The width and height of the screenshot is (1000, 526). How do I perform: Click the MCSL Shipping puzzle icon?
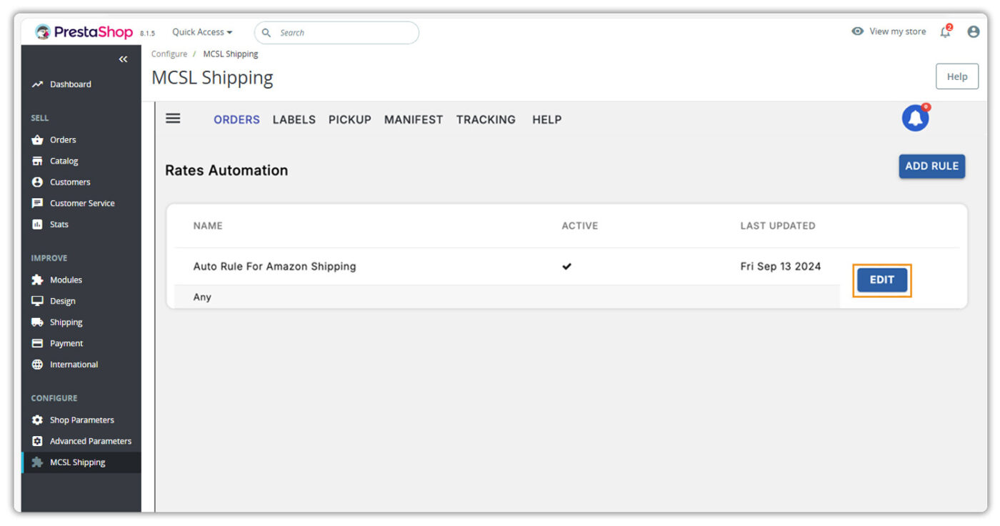tap(37, 462)
